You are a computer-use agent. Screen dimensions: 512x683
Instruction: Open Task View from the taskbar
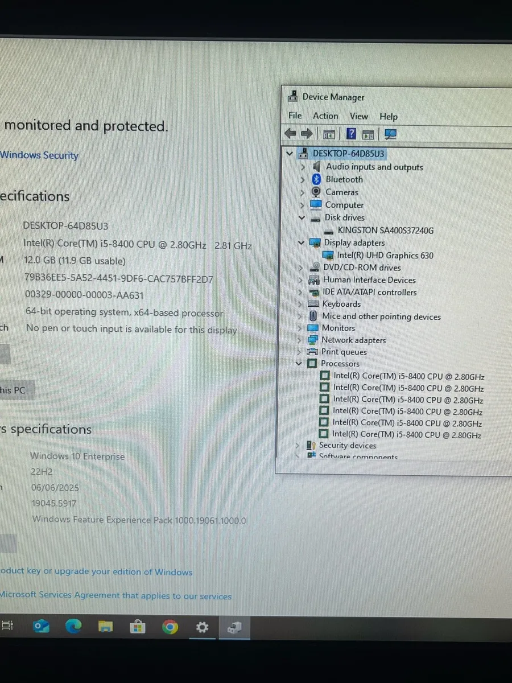click(x=7, y=626)
